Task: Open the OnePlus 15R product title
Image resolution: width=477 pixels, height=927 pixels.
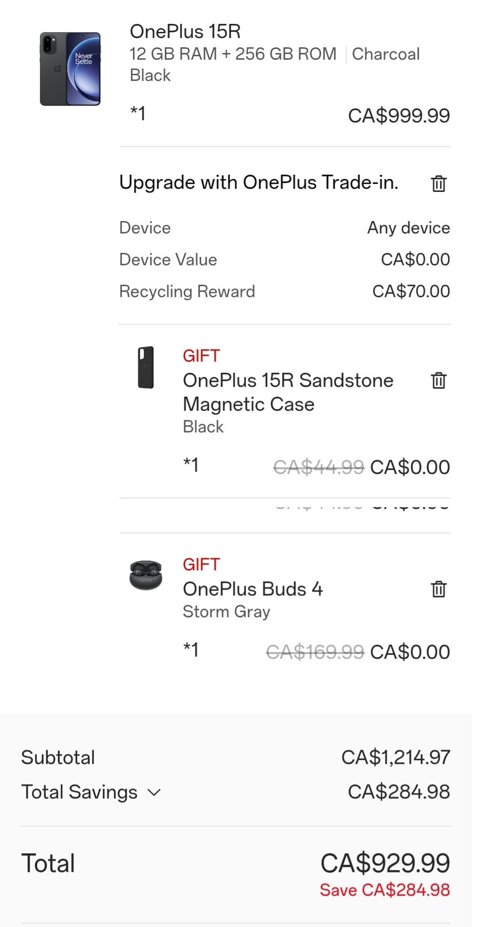Action: click(x=185, y=32)
